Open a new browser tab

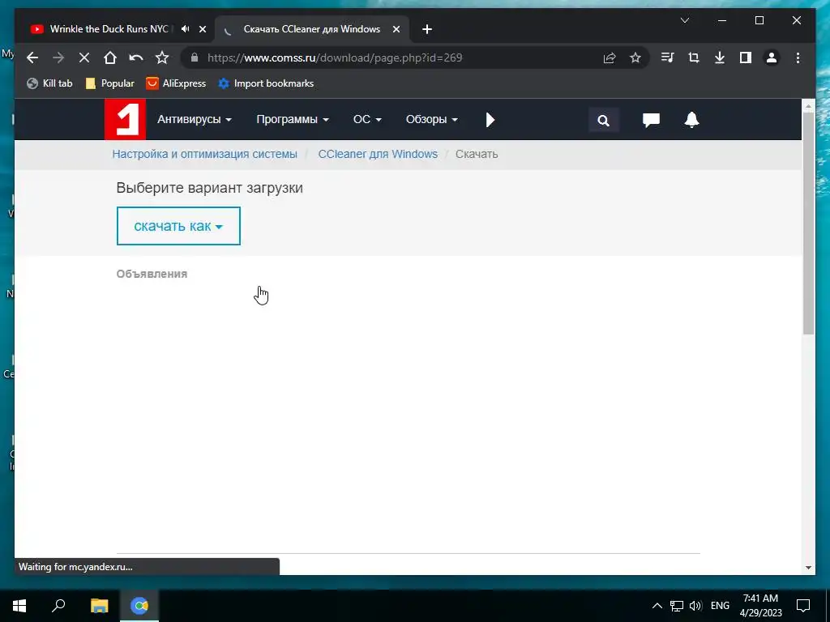pos(427,29)
